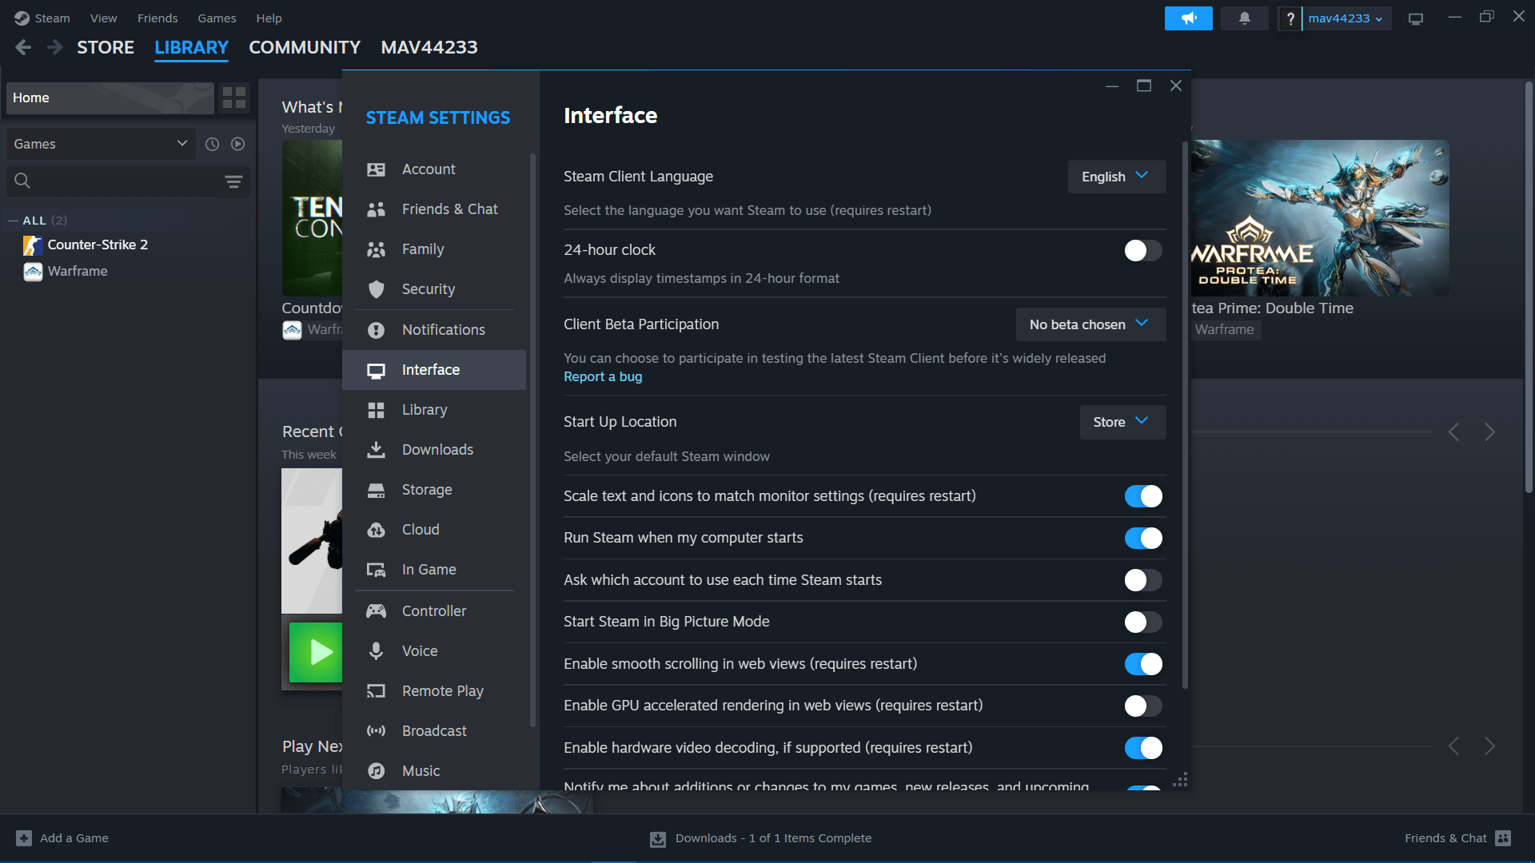
Task: Click Home button in library sidebar
Action: point(110,97)
